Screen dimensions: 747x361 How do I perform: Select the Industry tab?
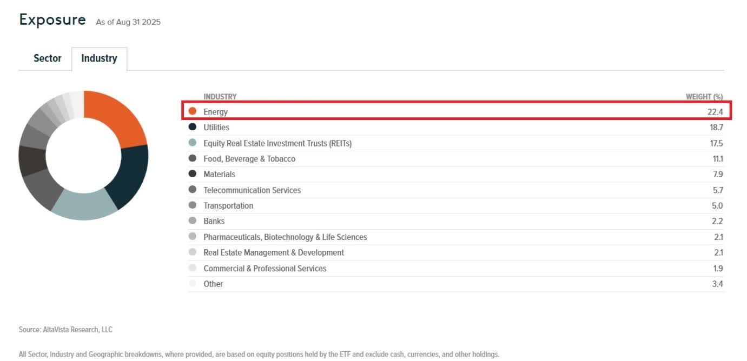coord(99,58)
